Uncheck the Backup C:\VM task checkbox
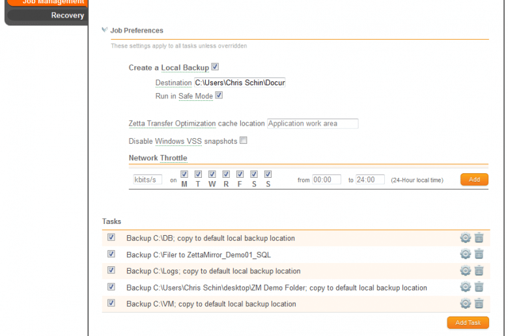This screenshot has width=508, height=336. tap(111, 303)
